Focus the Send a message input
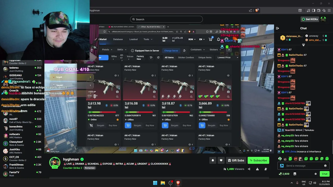The height and width of the screenshot is (187, 333). click(x=304, y=166)
